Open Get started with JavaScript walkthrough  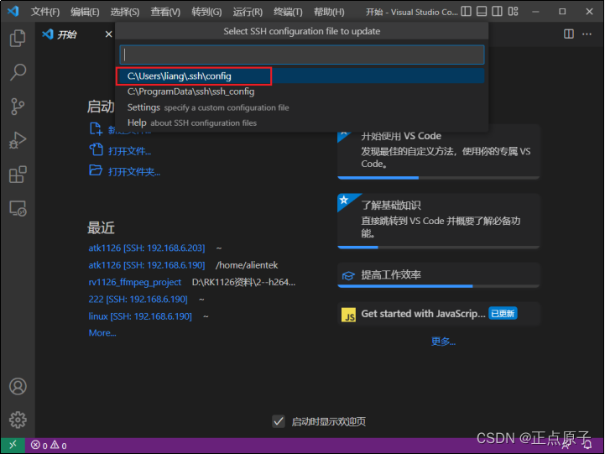(x=438, y=314)
